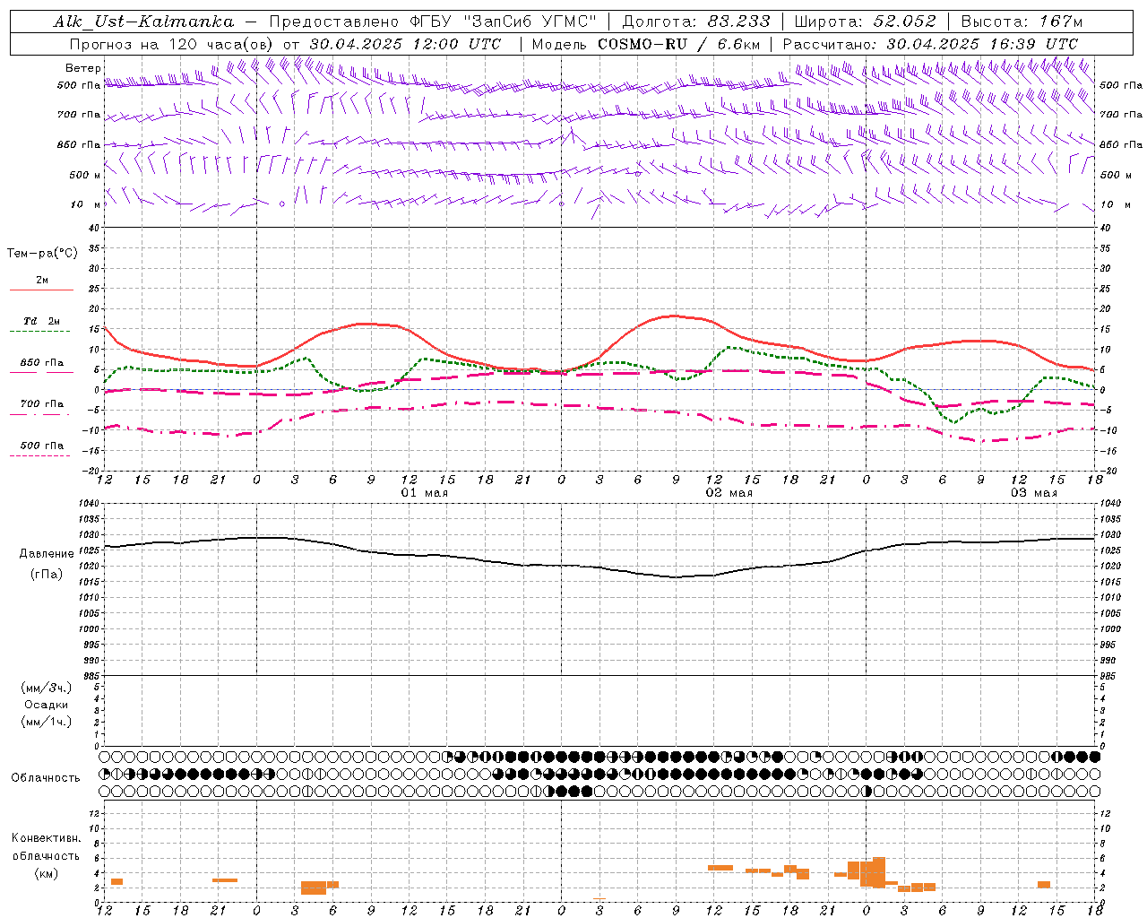Click the left 10 м wind level label
The width and height of the screenshot is (1147, 918).
click(x=86, y=204)
